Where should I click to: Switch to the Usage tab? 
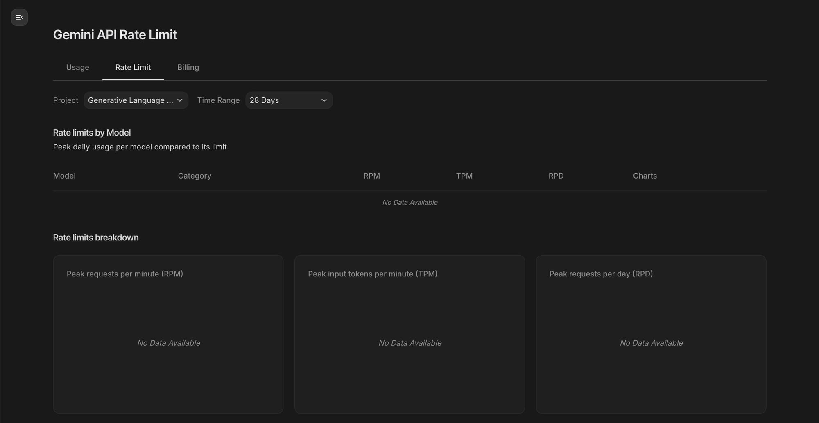78,67
